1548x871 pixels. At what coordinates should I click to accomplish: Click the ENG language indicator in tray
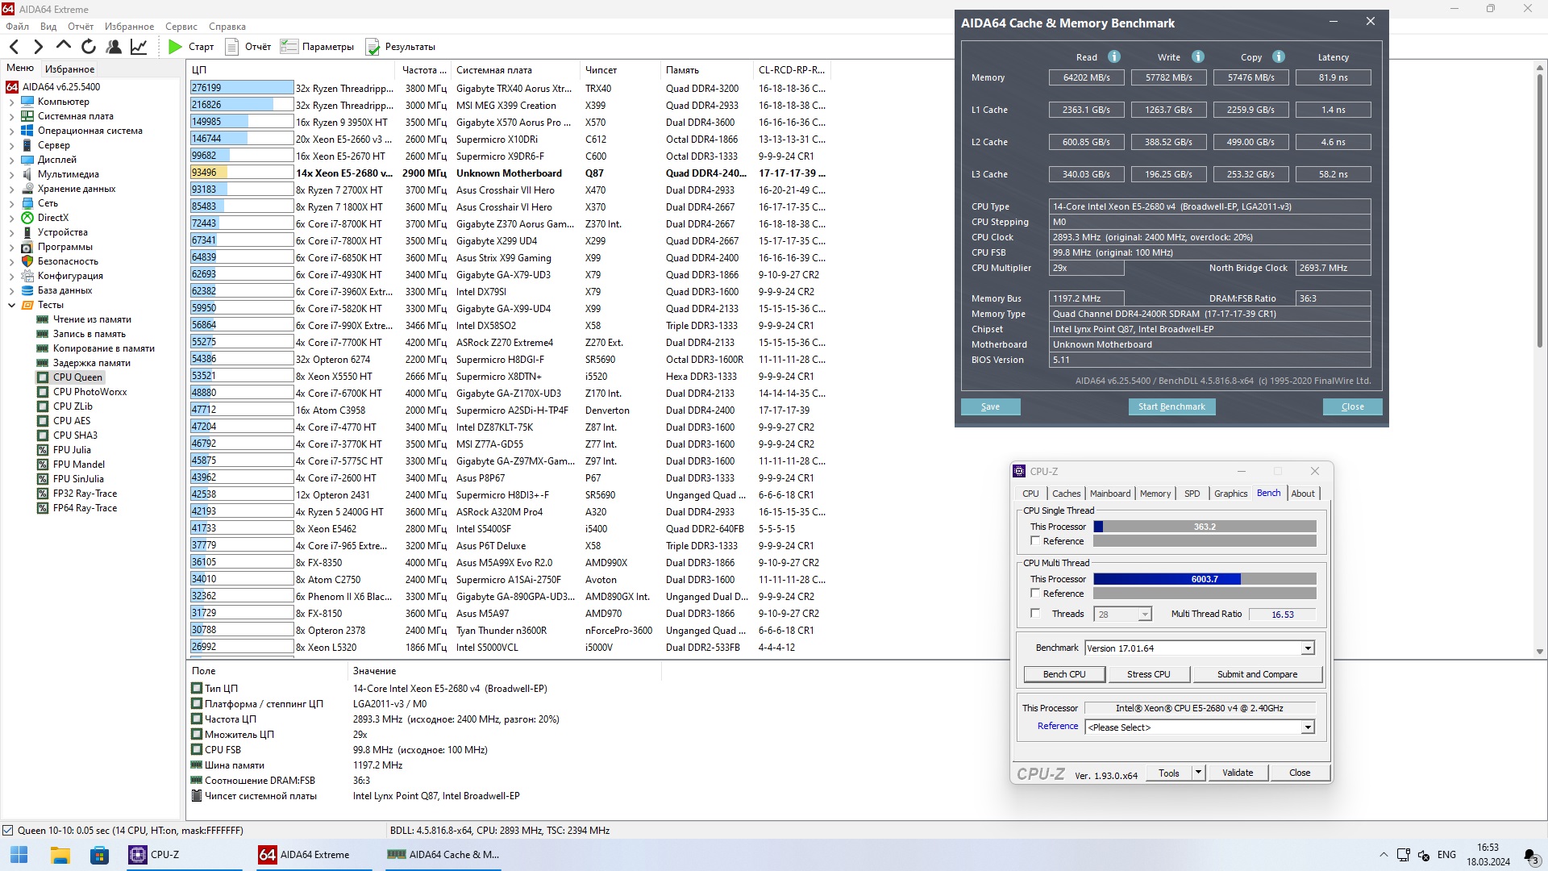pyautogui.click(x=1446, y=855)
